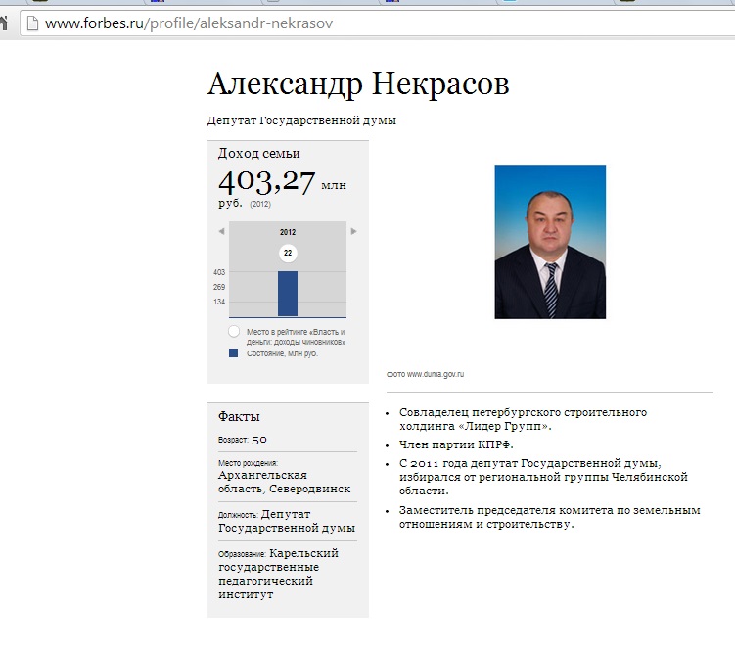Click the blue 2012 income bar

(288, 294)
